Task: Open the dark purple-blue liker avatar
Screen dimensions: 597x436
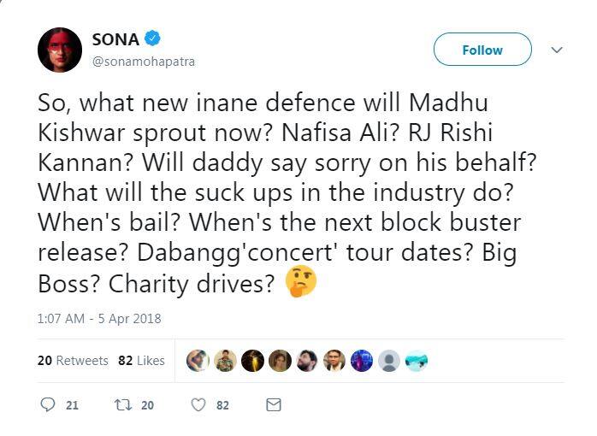Action: coord(361,361)
